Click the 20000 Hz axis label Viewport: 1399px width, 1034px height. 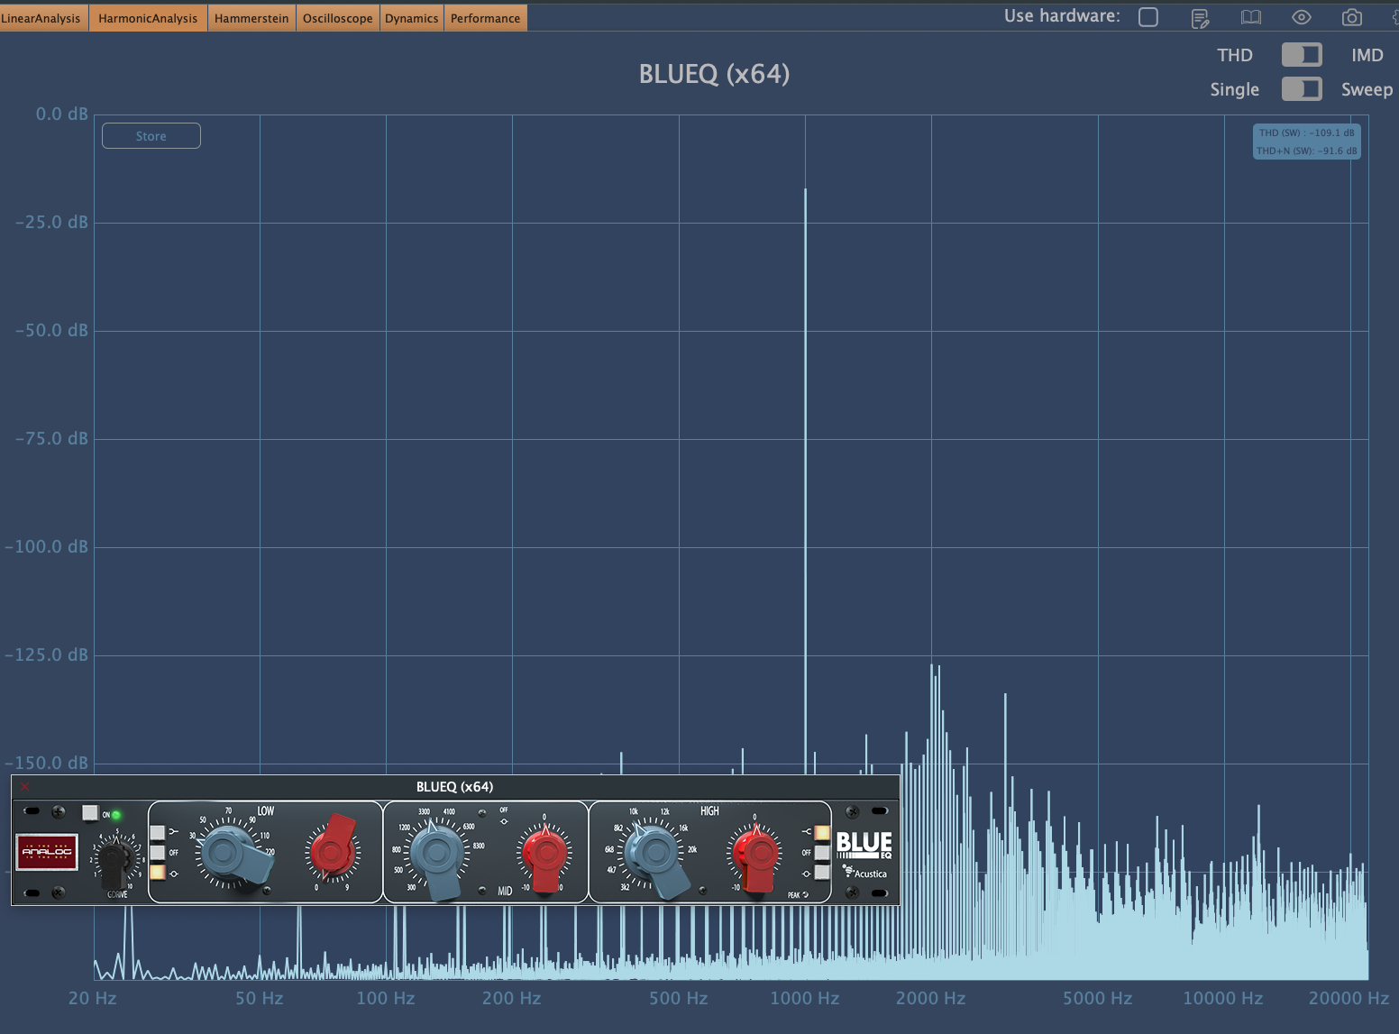tap(1349, 998)
